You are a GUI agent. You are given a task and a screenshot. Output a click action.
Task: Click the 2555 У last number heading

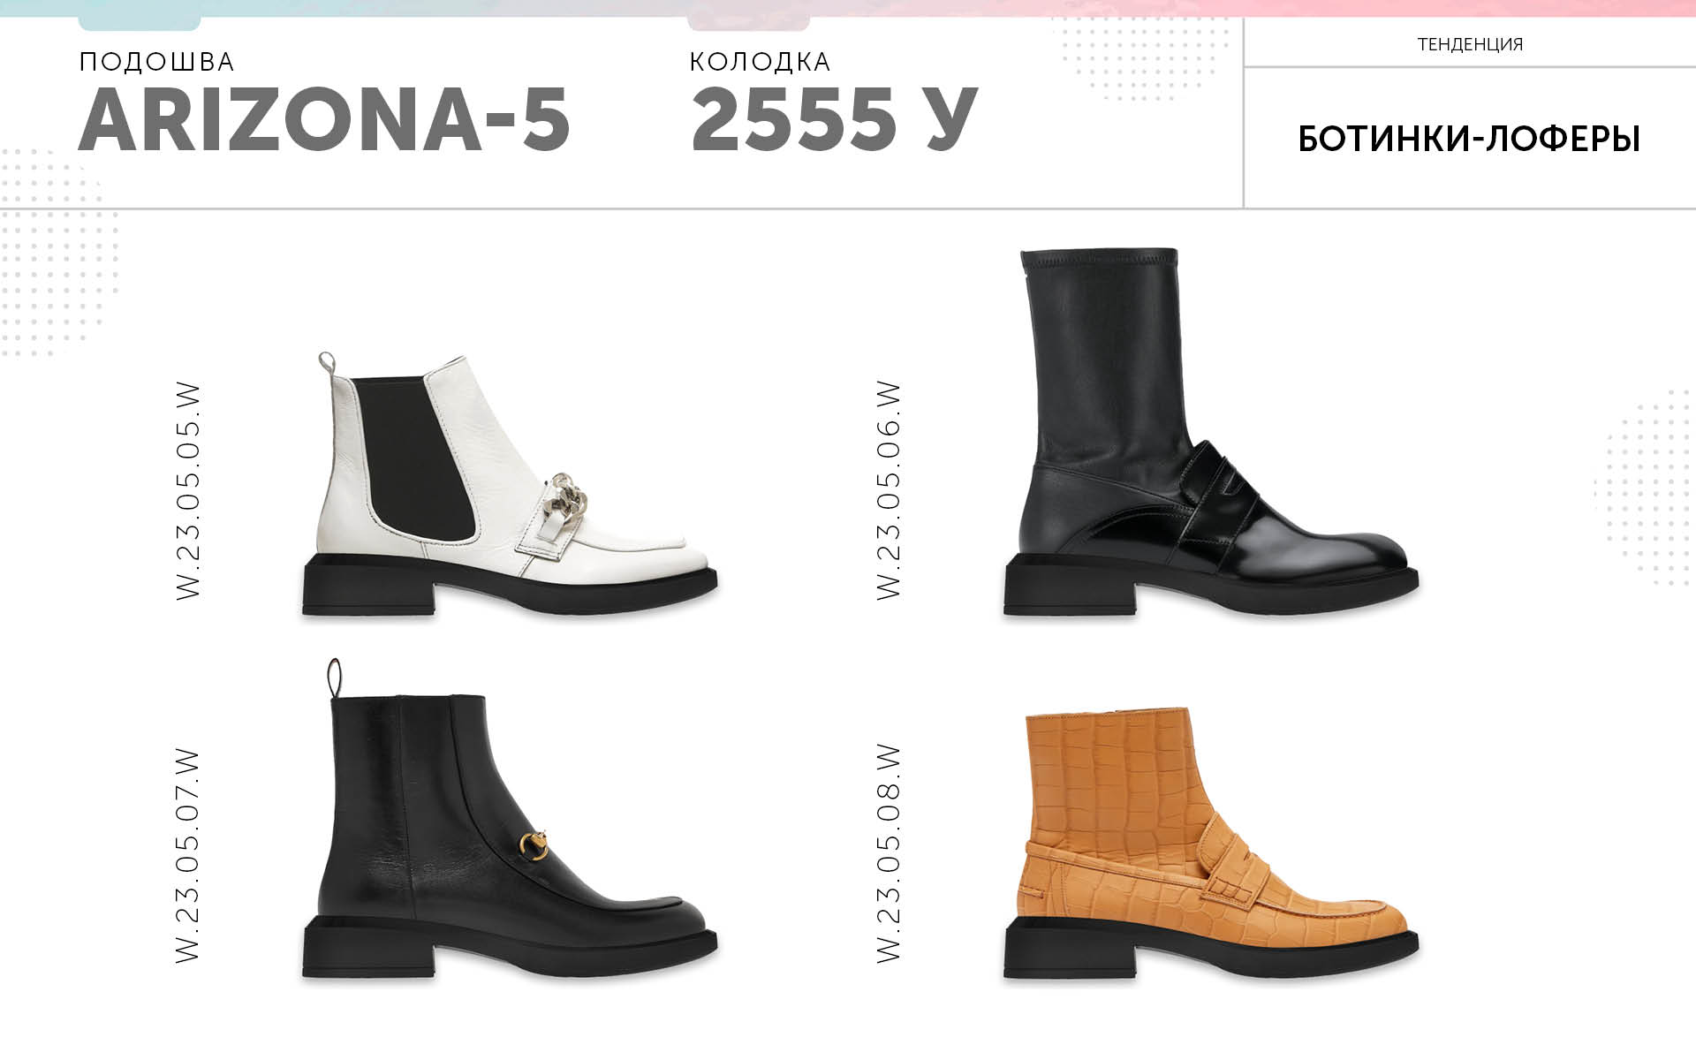tap(834, 119)
